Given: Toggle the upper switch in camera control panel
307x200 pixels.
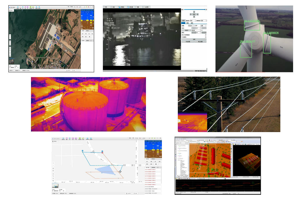Looking at the screenshot, I should point(205,35).
